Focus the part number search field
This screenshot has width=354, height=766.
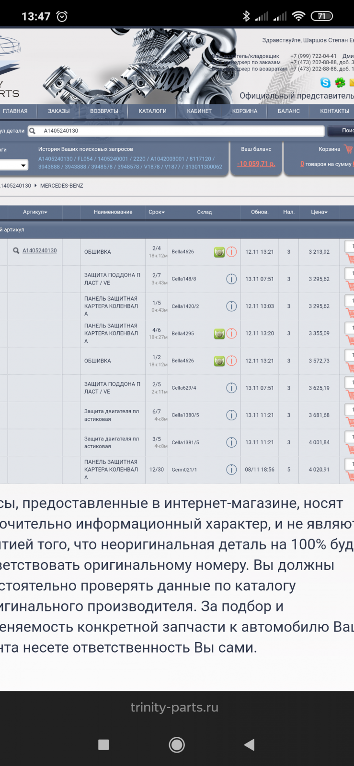tap(182, 131)
